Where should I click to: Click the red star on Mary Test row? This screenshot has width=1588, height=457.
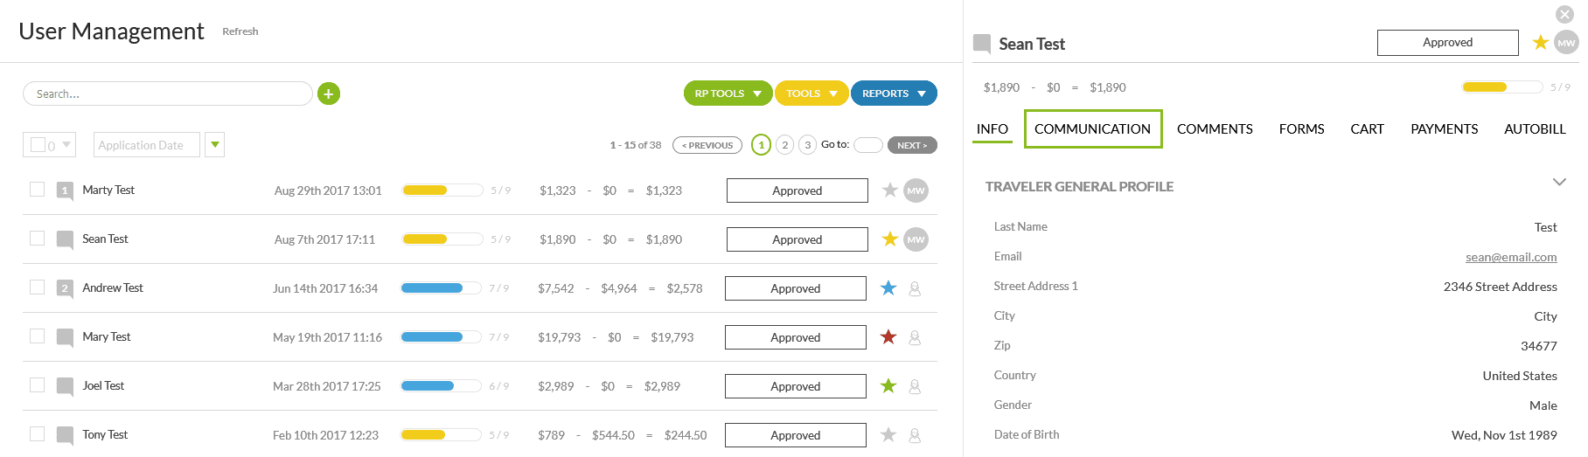pos(888,337)
